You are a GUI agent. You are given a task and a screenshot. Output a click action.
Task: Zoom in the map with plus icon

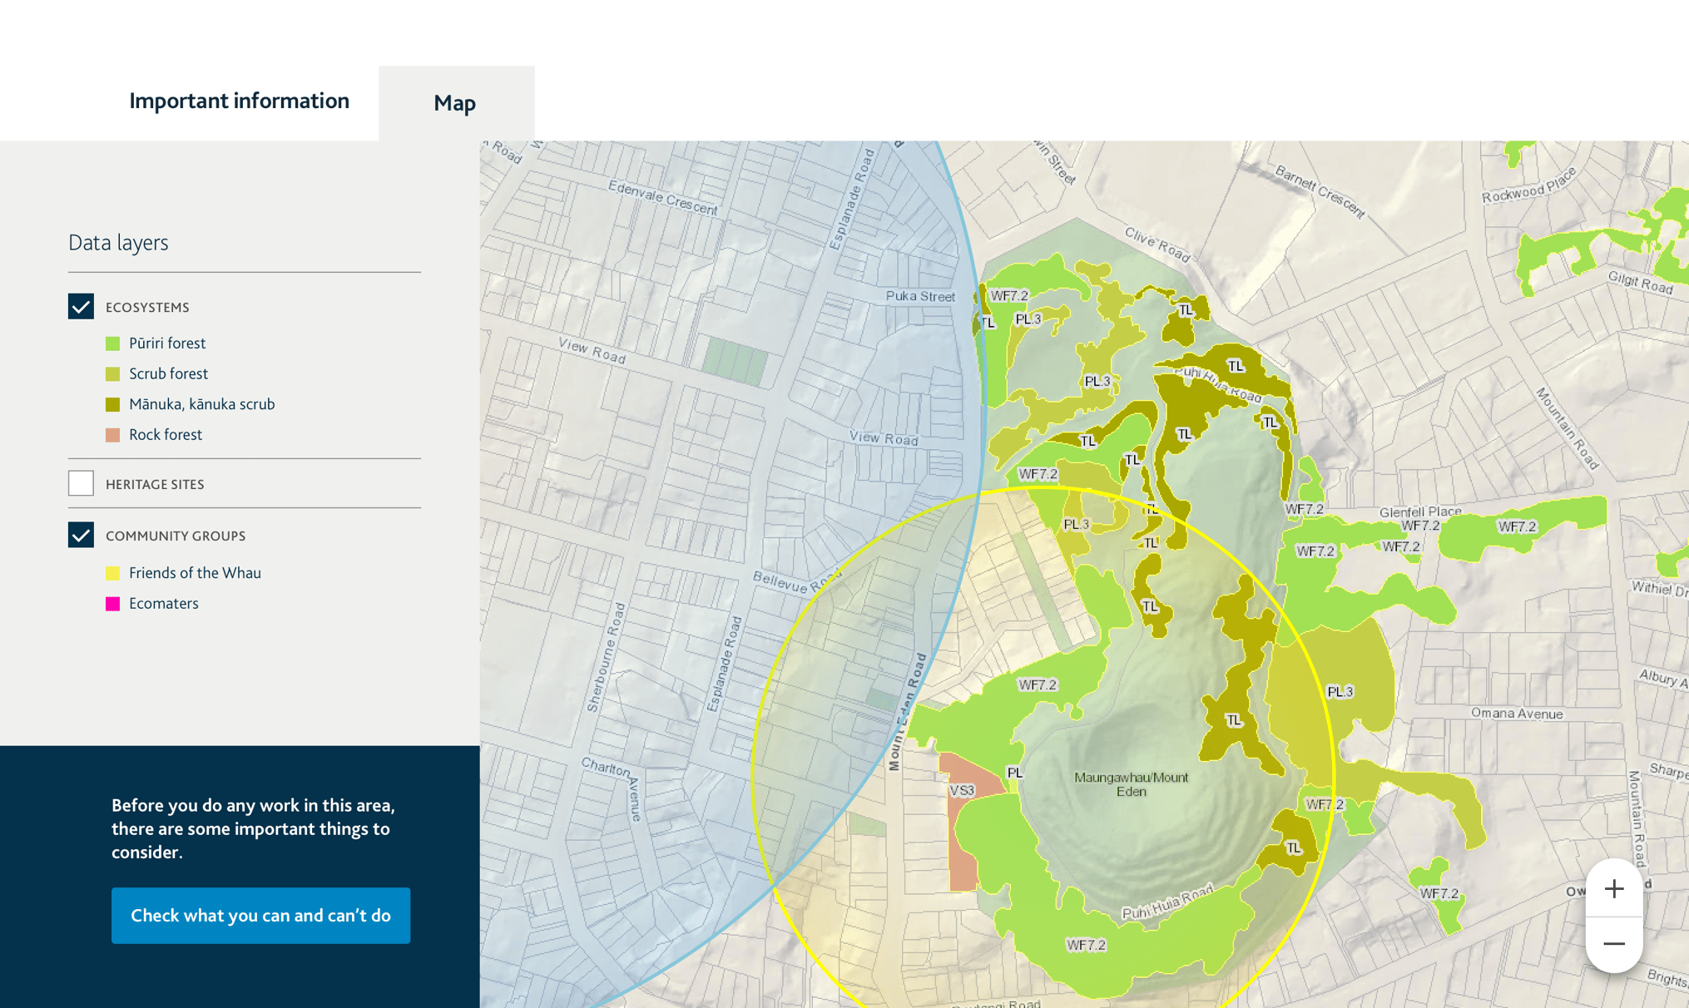tap(1614, 888)
